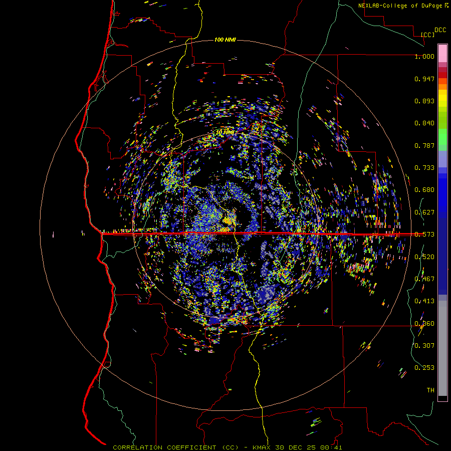Select the 0.893 scale value
Screen dimensions: 451x451
point(424,101)
